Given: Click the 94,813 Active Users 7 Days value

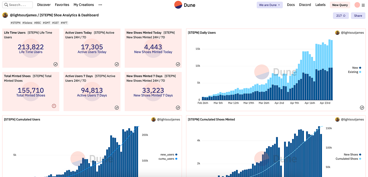Looking at the screenshot, I should point(92,90).
